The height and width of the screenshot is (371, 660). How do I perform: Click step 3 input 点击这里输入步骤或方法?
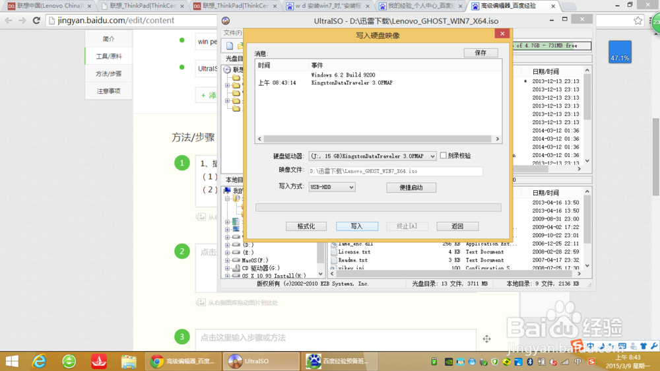335,338
